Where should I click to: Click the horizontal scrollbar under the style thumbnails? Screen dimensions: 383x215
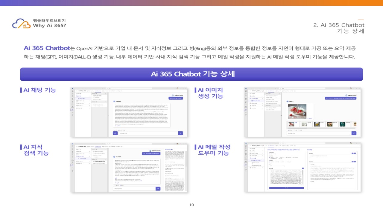coord(321,128)
